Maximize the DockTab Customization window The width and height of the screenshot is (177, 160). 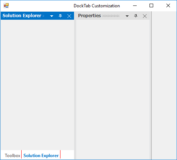(151, 5)
